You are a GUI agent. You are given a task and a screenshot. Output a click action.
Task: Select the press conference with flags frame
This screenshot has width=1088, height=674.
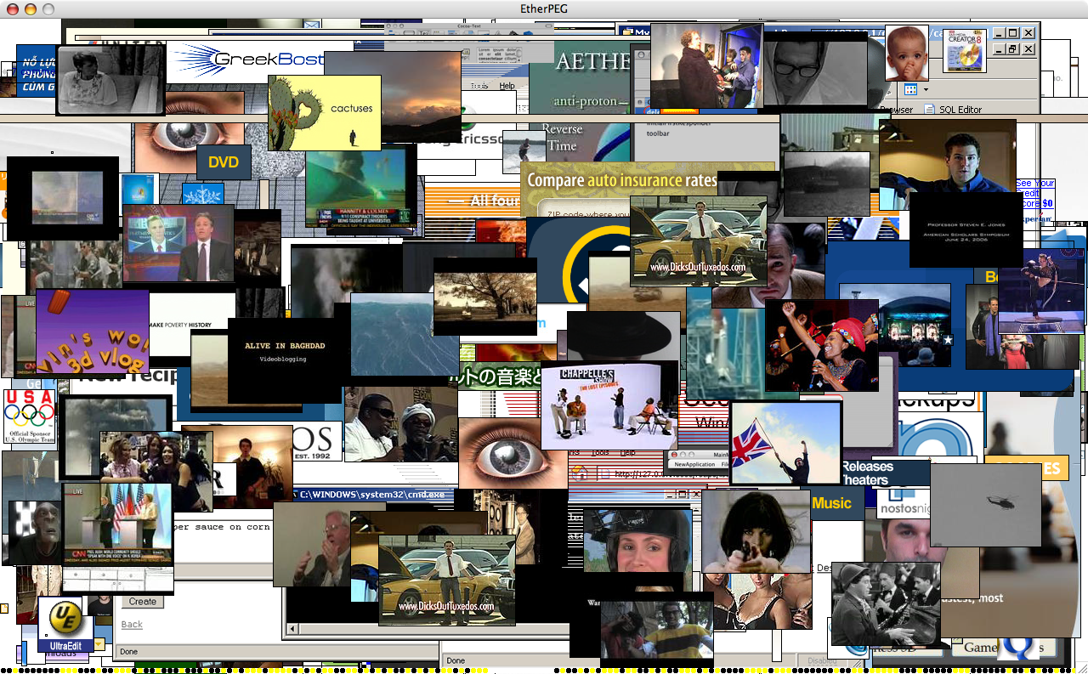pos(118,524)
